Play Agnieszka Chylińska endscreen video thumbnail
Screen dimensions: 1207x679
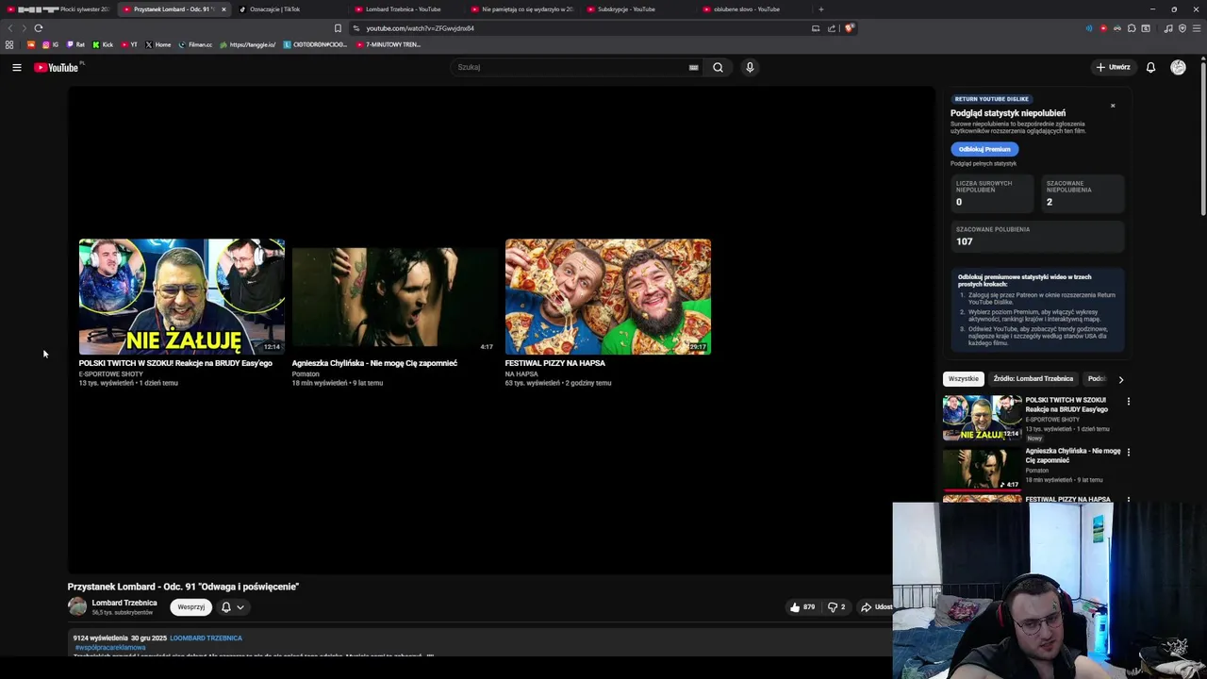coord(394,296)
